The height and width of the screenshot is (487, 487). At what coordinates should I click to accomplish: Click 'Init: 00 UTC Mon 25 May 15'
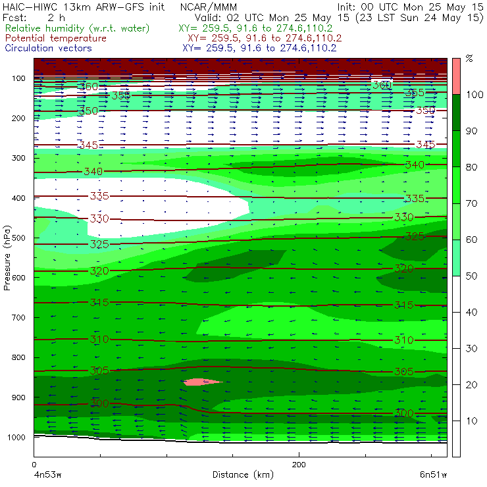410,7
